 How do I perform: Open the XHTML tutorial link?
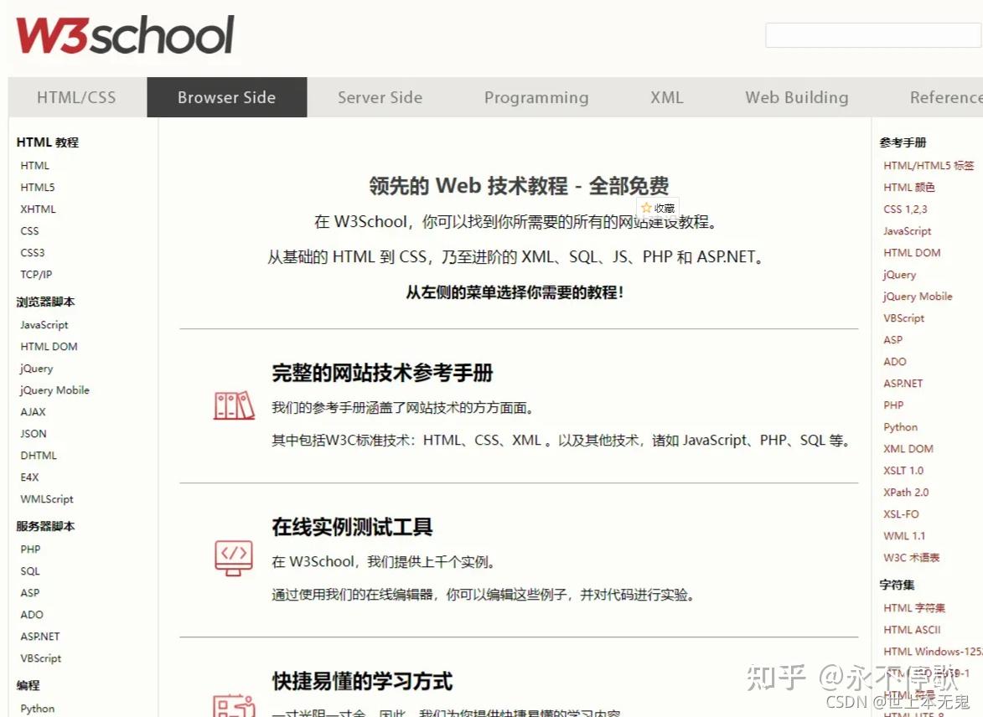(39, 209)
